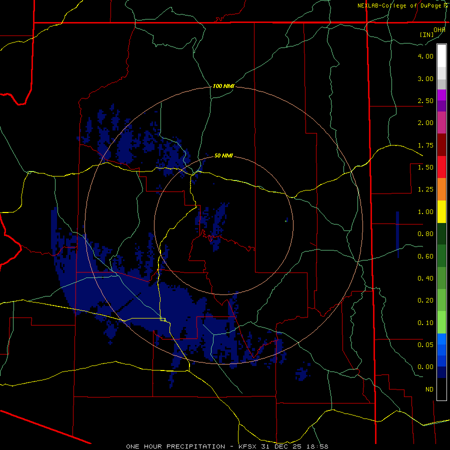The height and width of the screenshot is (450, 450).
Task: Click the 2.00 legend value
Action: 425,123
